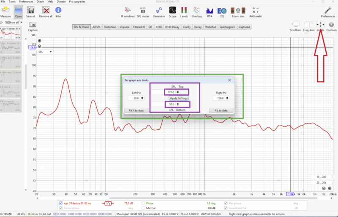Open the Overlays window
This screenshot has height=217, width=338.
(x=196, y=12)
